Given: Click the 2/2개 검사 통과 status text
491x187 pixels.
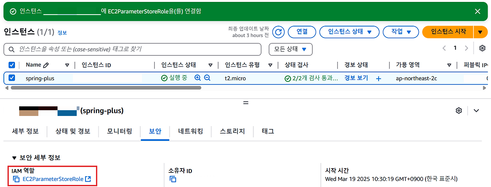Looking at the screenshot, I should click(315, 78).
